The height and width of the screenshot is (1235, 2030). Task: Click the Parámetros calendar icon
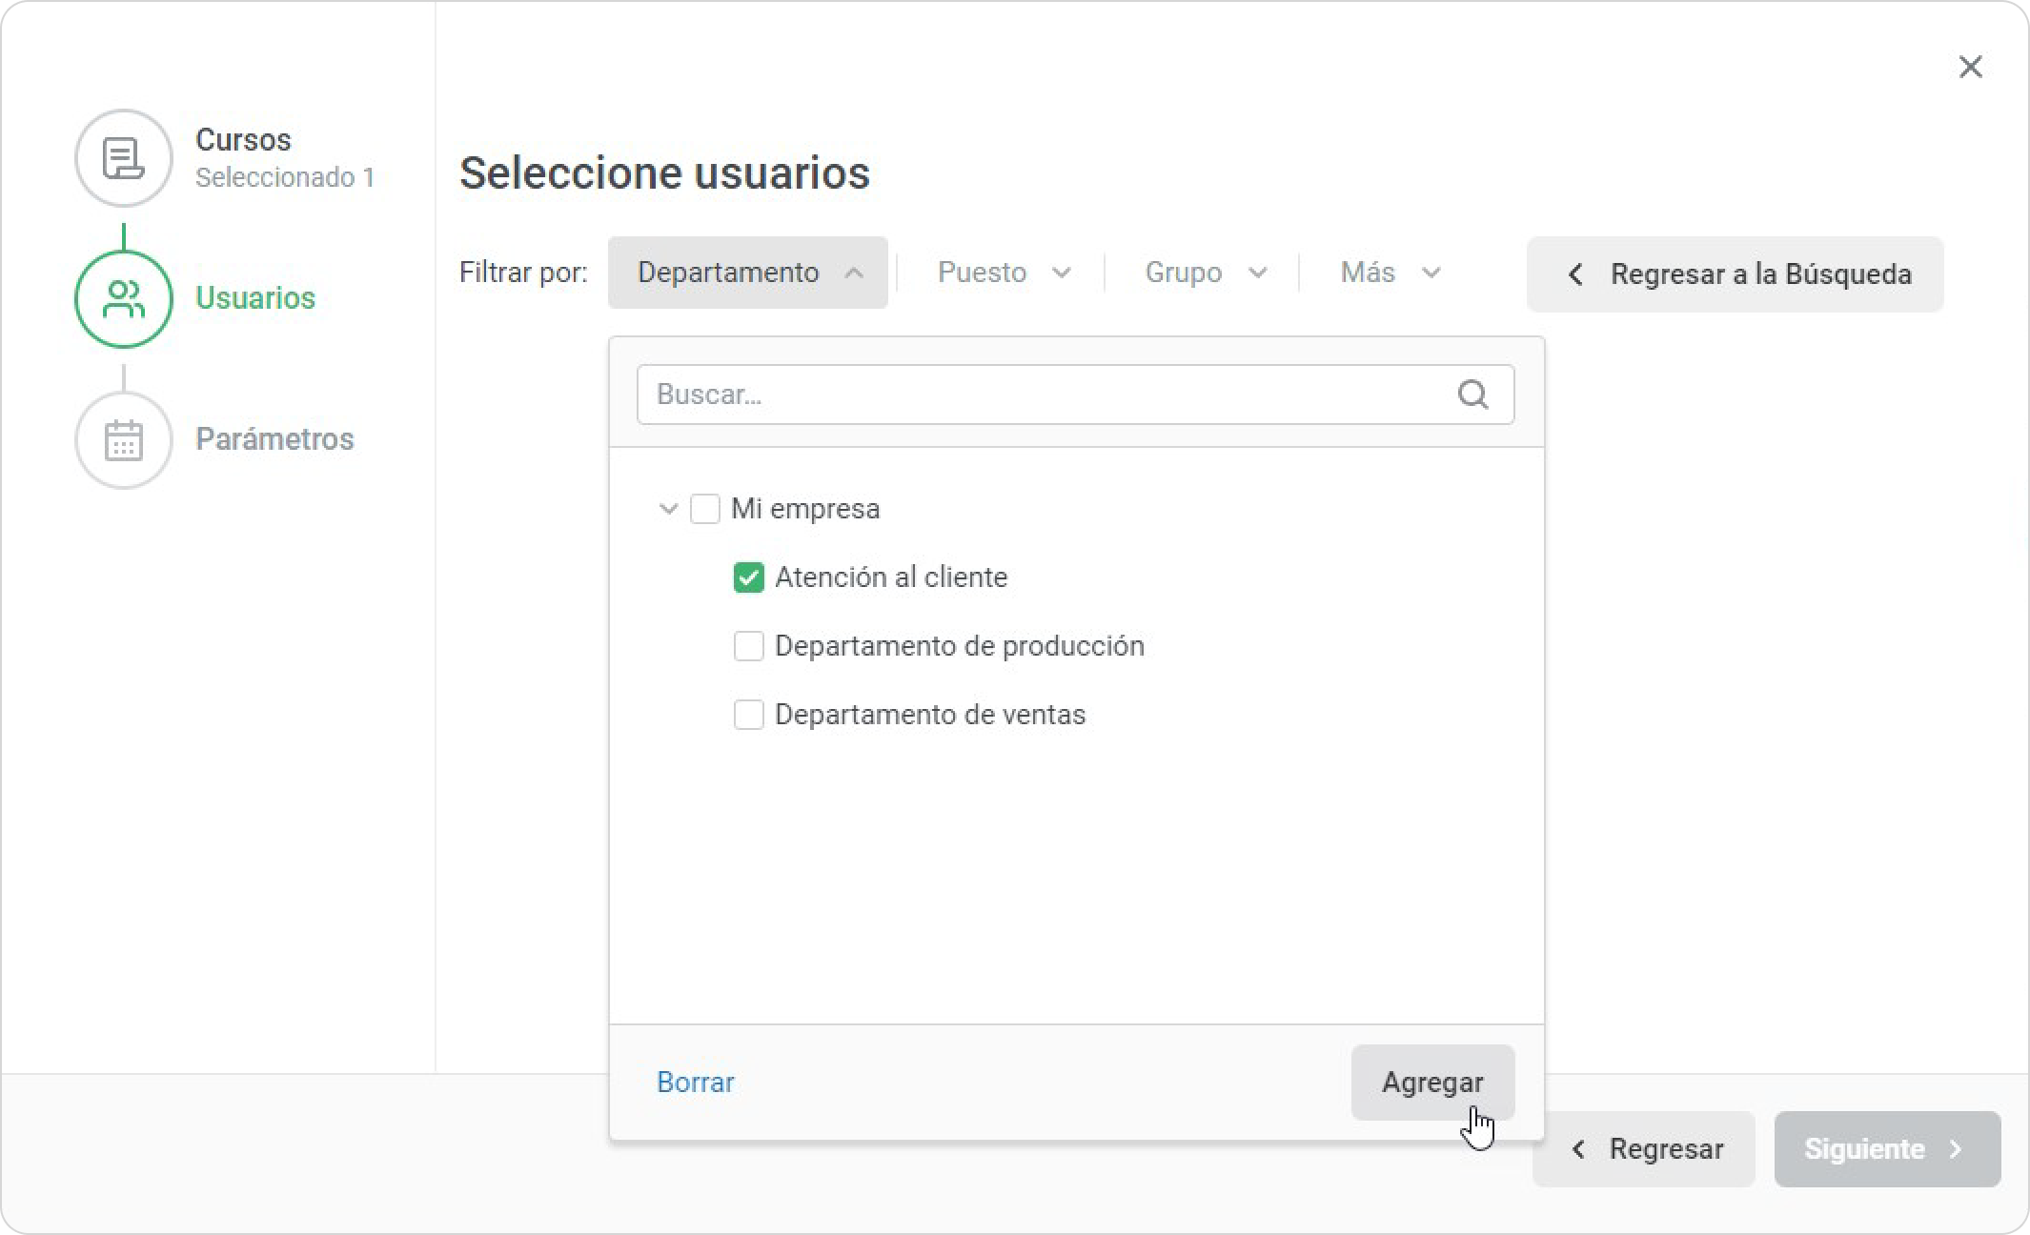tap(124, 440)
